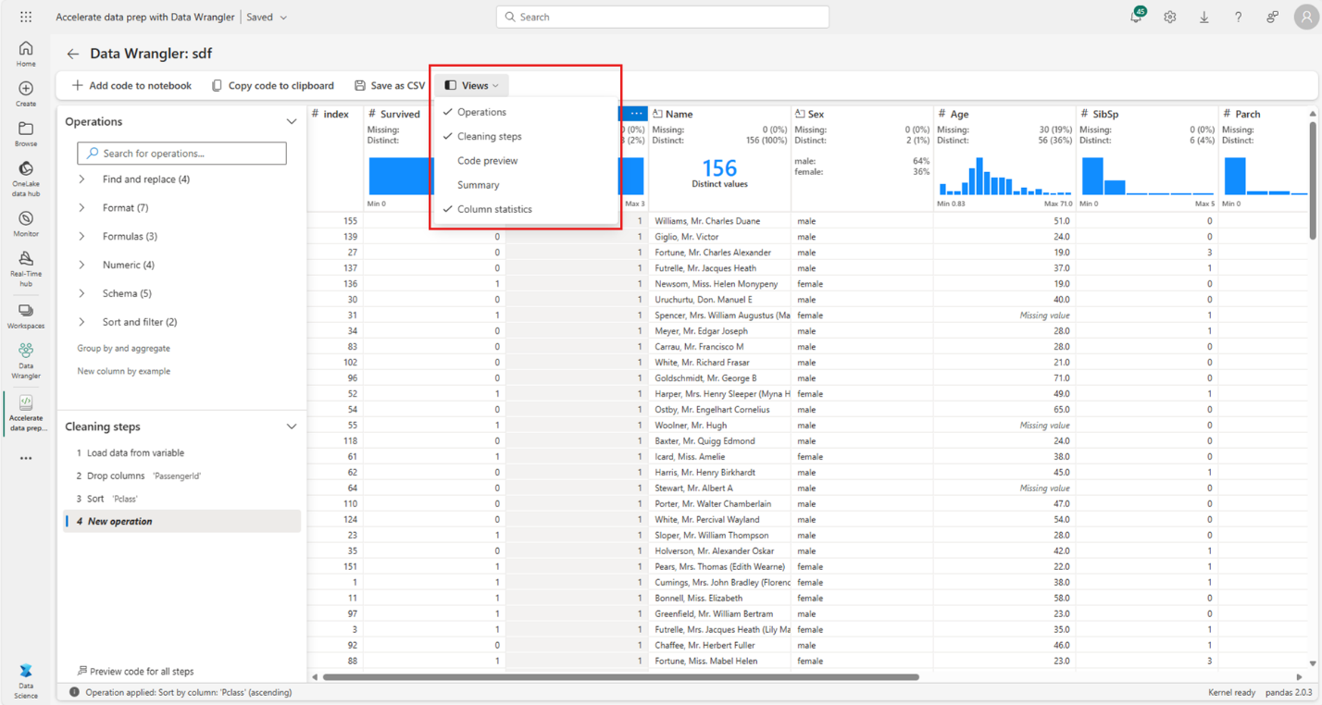The width and height of the screenshot is (1322, 705).
Task: Open the user account avatar
Action: pos(1305,17)
